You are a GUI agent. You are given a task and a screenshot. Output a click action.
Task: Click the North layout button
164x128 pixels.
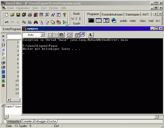click(x=76, y=14)
